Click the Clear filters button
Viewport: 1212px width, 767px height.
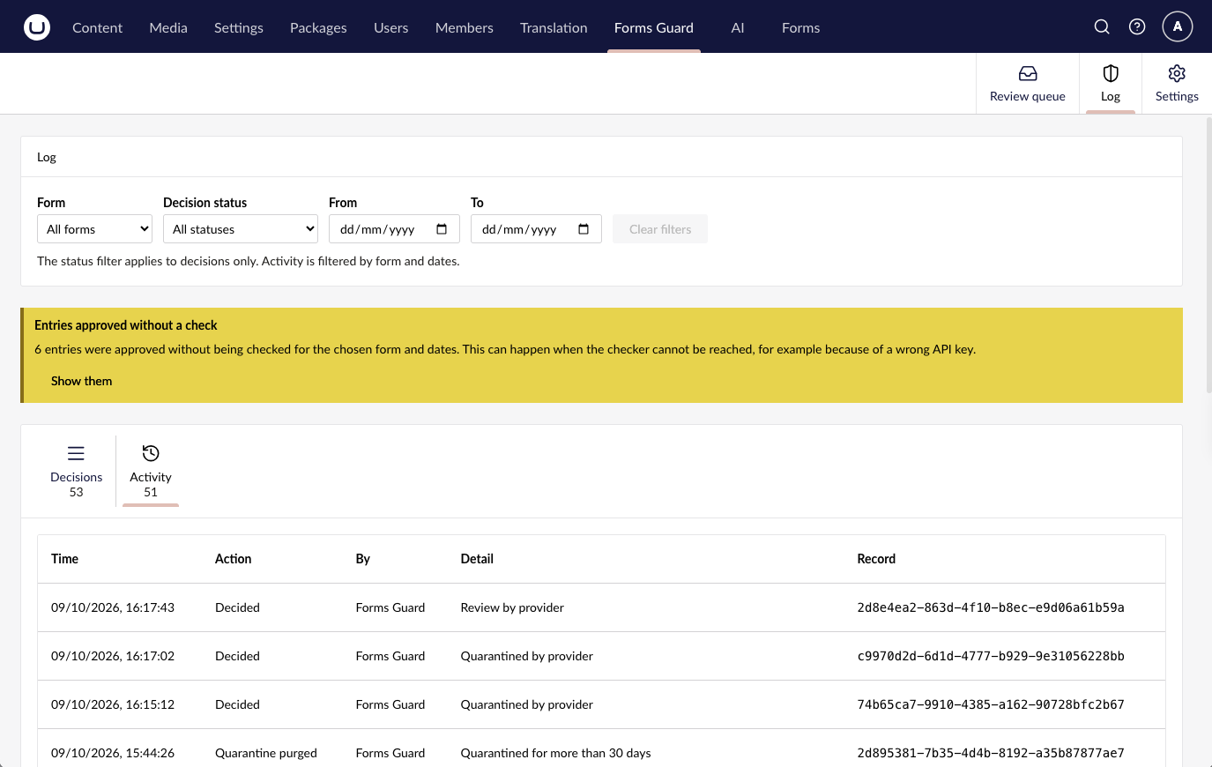(x=660, y=229)
